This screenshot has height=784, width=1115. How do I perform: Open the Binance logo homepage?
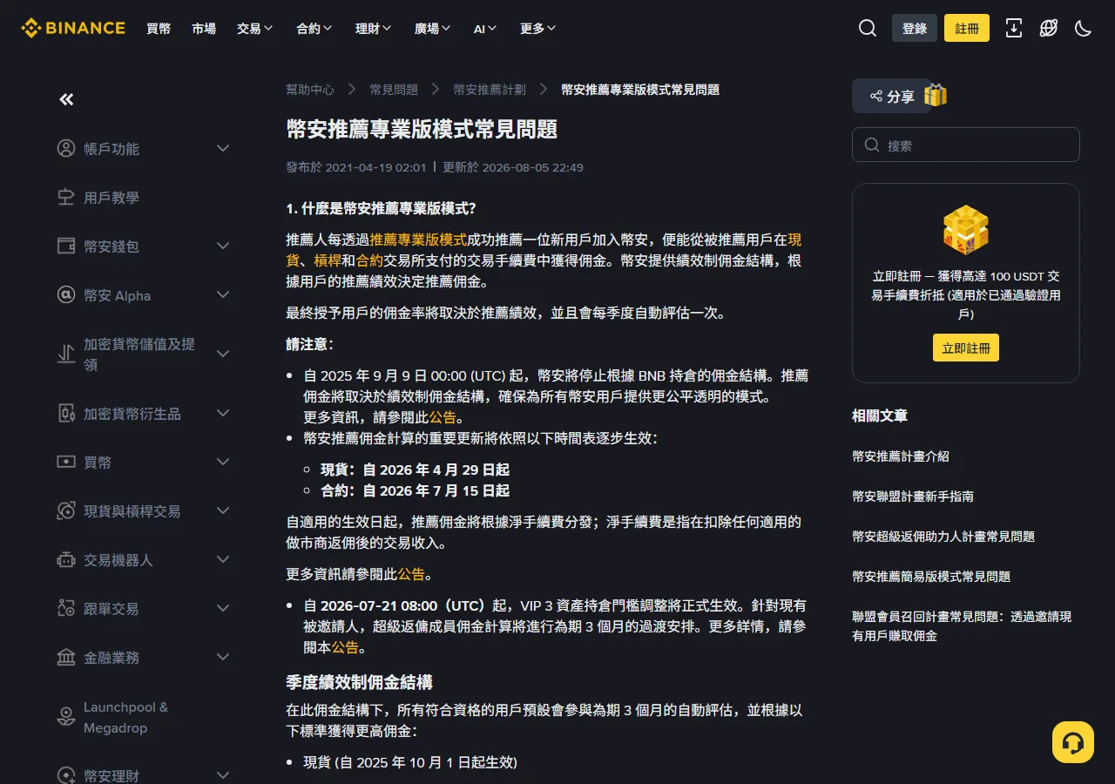tap(73, 28)
